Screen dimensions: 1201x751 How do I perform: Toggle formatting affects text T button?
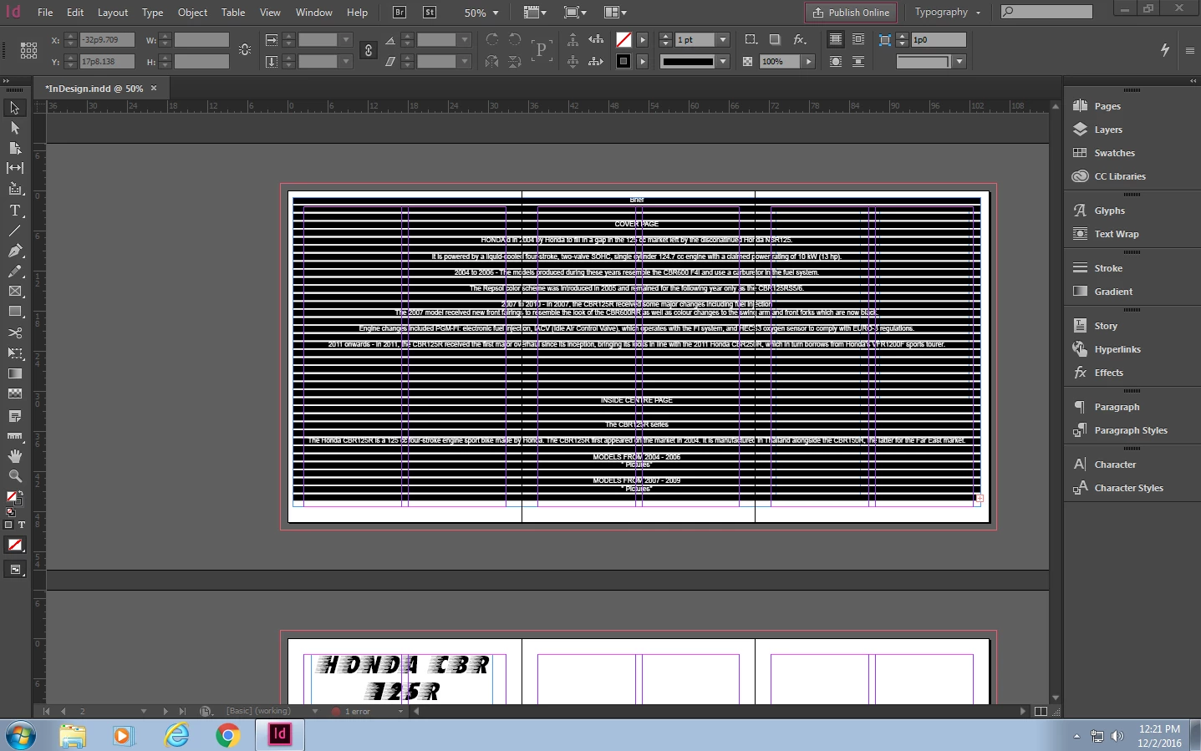click(22, 525)
